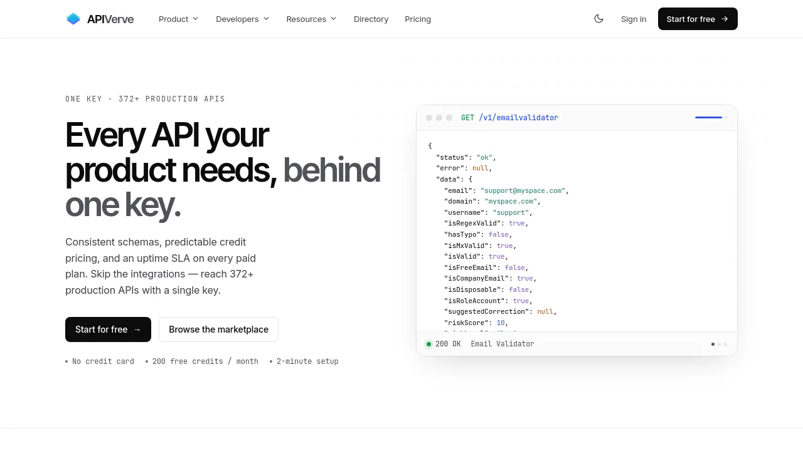Click the "isDisposable" key in JSON
This screenshot has height=451, width=803.
pos(472,290)
